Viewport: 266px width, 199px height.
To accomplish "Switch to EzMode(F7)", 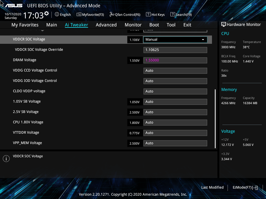I will (242, 188).
